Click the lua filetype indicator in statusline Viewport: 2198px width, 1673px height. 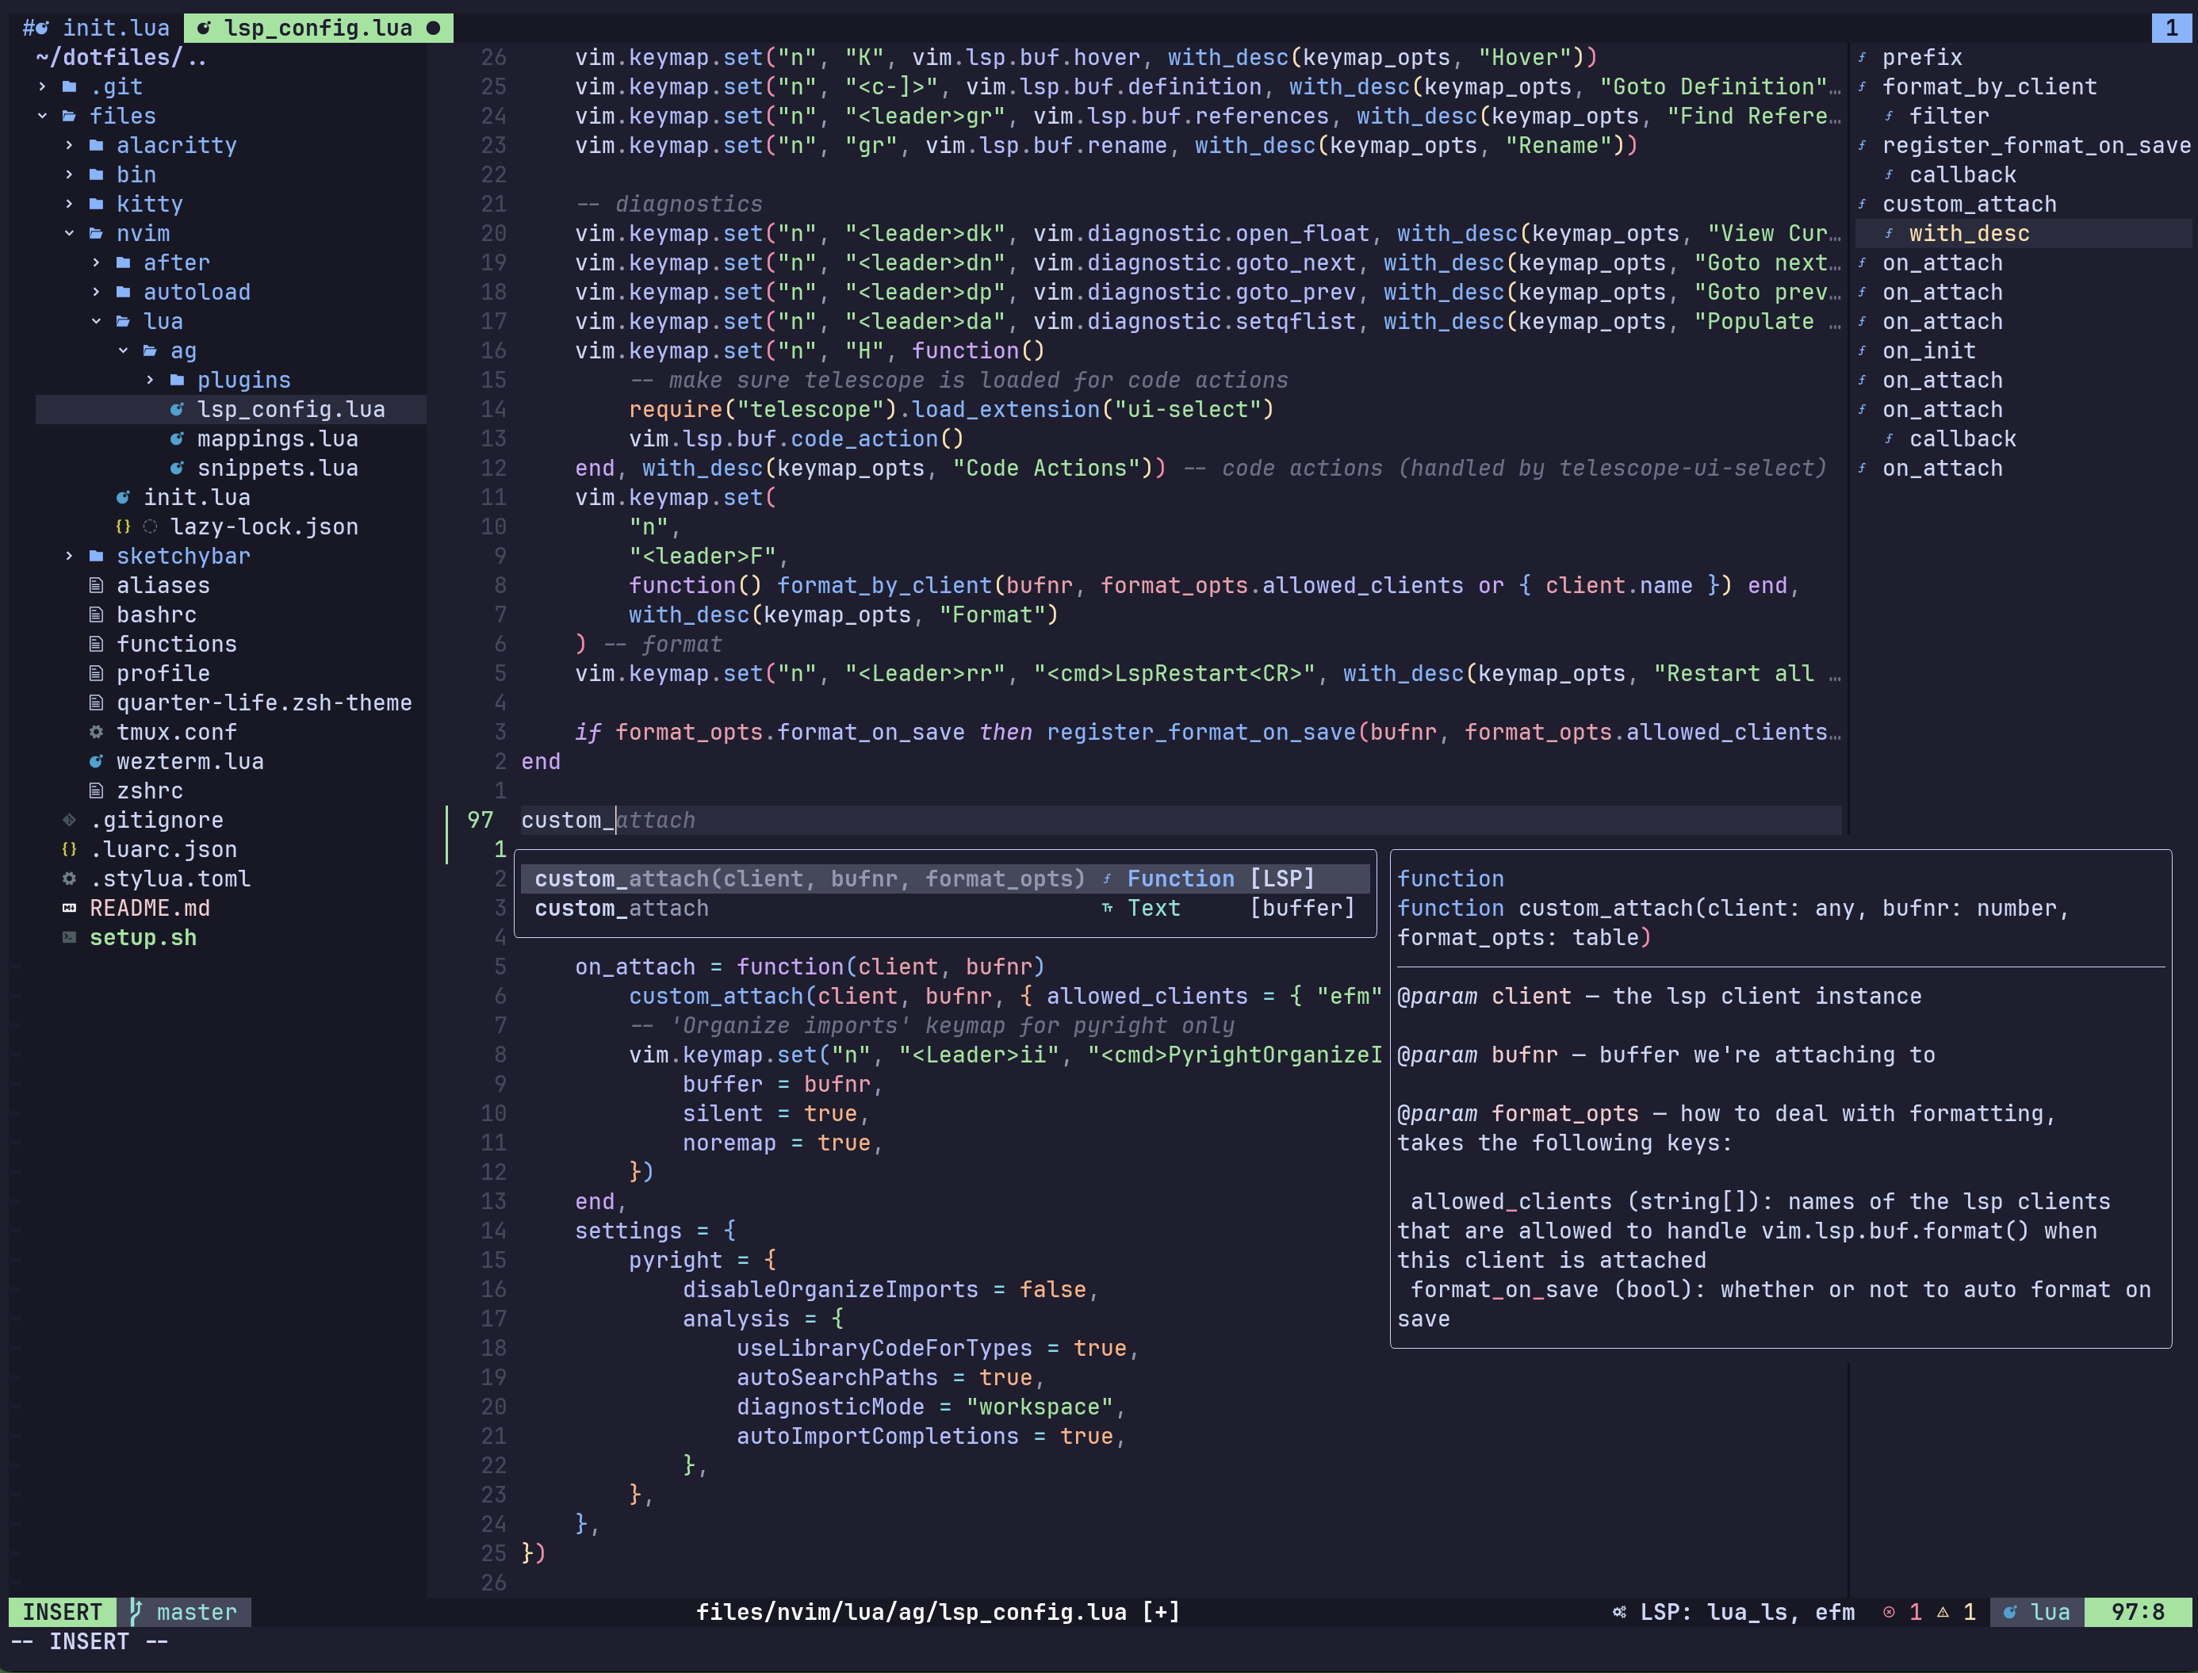[x=2038, y=1612]
